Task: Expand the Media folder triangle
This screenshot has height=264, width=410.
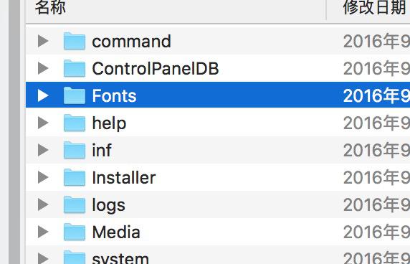Action: [43, 232]
